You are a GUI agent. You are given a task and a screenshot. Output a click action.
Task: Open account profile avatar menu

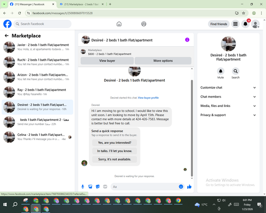click(x=255, y=24)
